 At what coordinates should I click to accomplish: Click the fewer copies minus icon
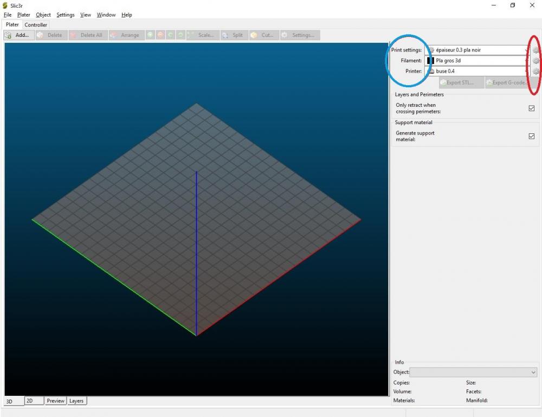pyautogui.click(x=160, y=35)
